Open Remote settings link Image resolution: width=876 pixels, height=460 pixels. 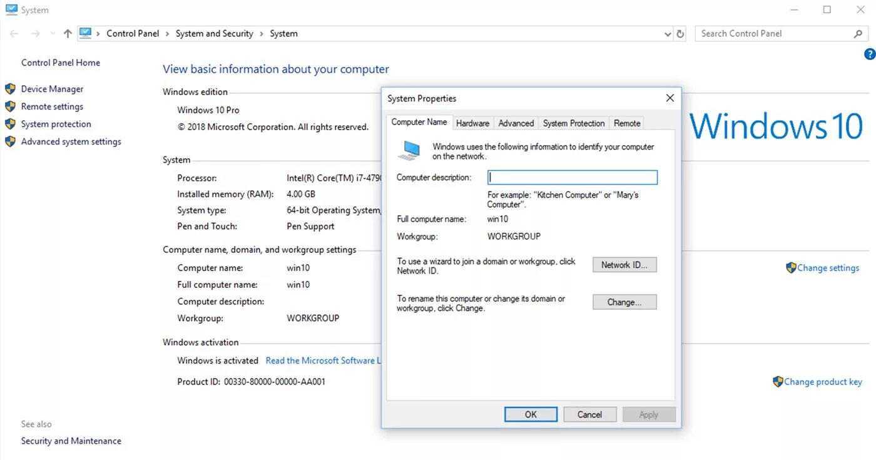pyautogui.click(x=52, y=106)
